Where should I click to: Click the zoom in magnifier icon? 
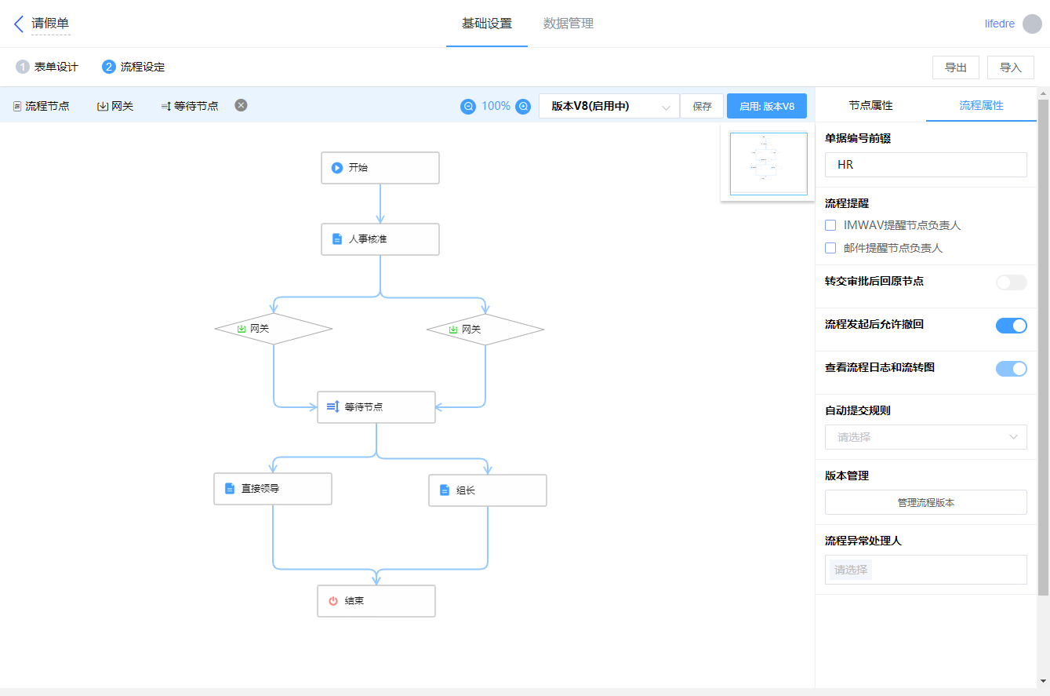pyautogui.click(x=523, y=106)
